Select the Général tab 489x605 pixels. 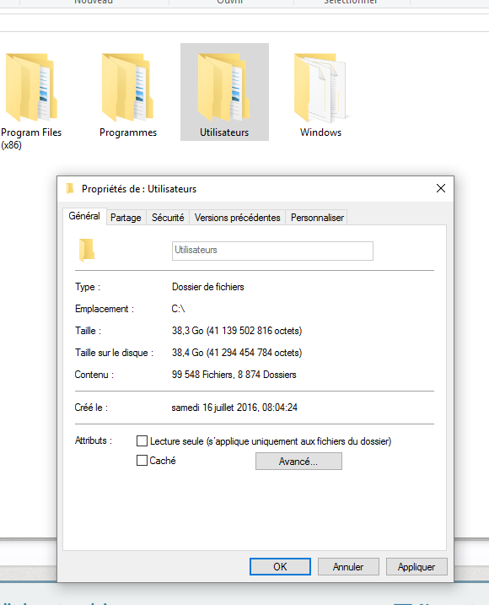click(x=84, y=216)
